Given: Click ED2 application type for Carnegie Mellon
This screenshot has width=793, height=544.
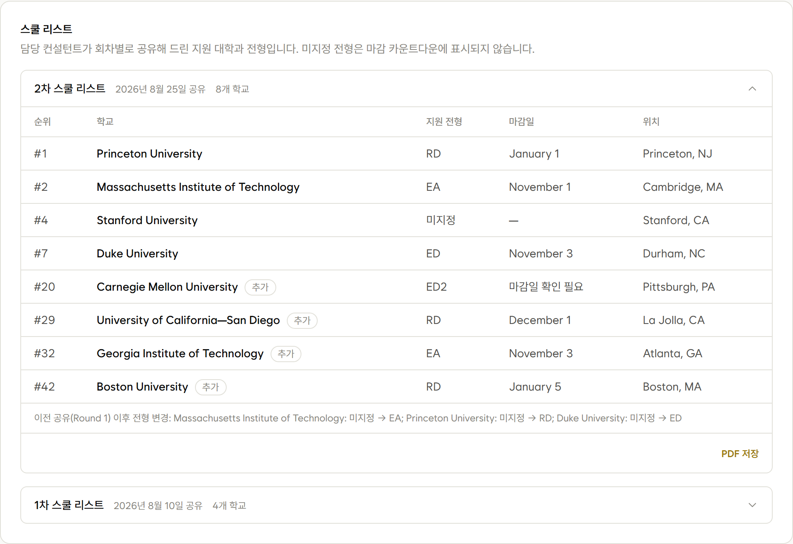Looking at the screenshot, I should coord(436,287).
